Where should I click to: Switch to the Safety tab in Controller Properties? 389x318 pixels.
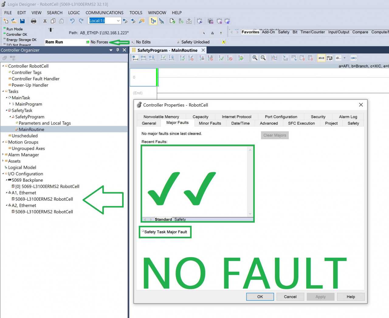pyautogui.click(x=353, y=123)
